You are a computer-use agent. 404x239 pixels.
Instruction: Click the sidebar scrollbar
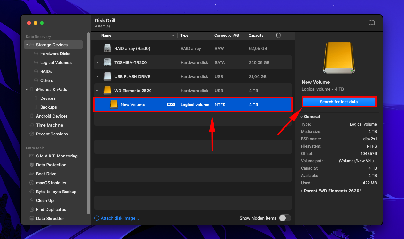pos(89,123)
